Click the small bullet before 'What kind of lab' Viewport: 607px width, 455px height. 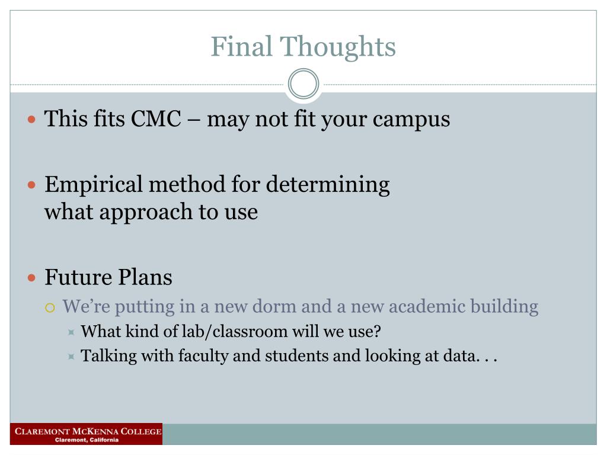[x=71, y=332]
